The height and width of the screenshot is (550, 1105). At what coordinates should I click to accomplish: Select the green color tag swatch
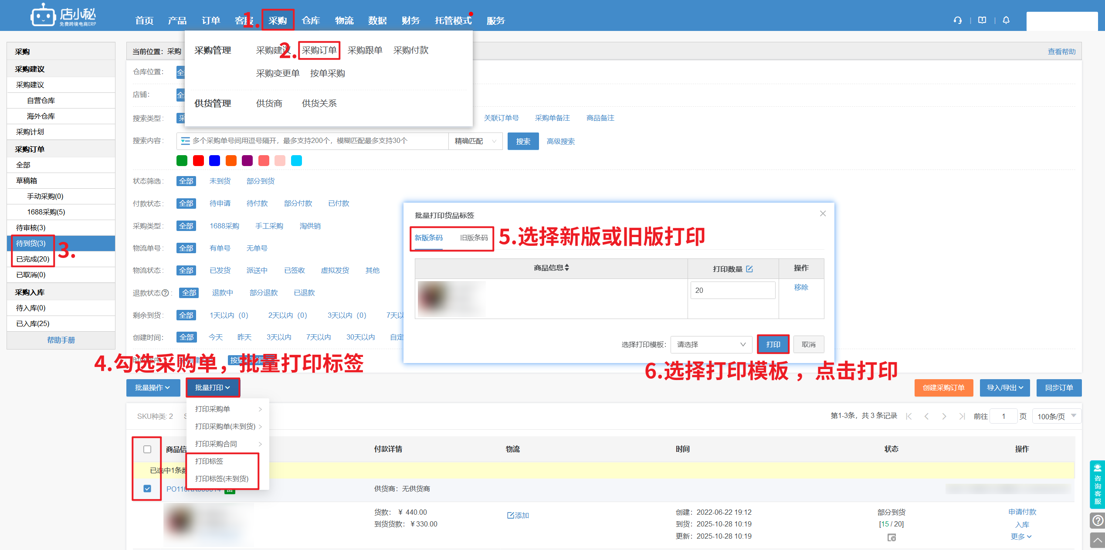tap(182, 161)
